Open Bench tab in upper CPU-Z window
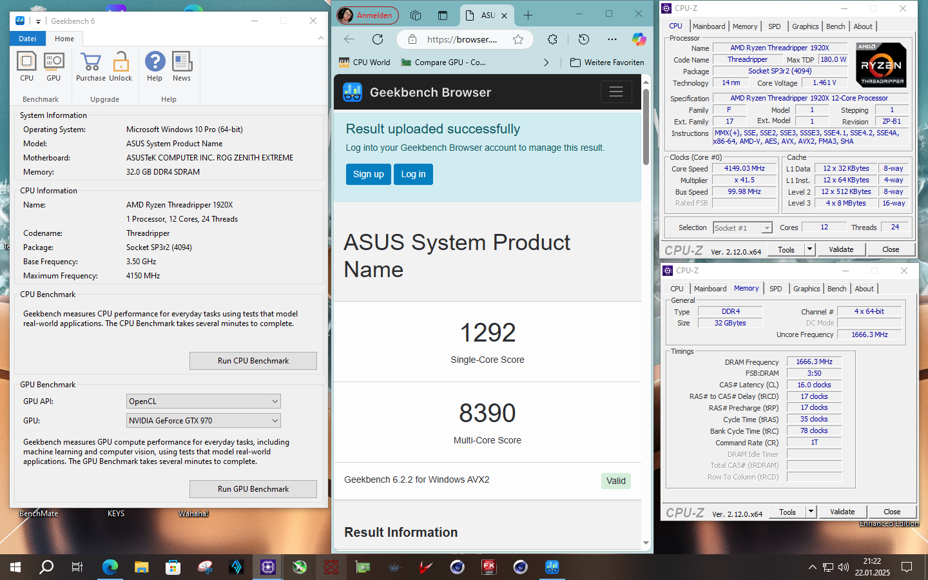The height and width of the screenshot is (580, 928). pyautogui.click(x=836, y=26)
